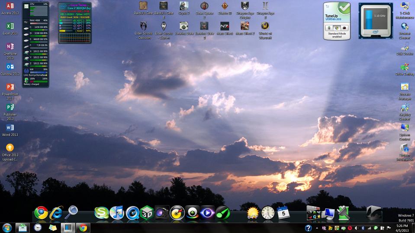415x233 pixels.
Task: Open the Access 2013 desktop shortcut
Action: (10, 8)
